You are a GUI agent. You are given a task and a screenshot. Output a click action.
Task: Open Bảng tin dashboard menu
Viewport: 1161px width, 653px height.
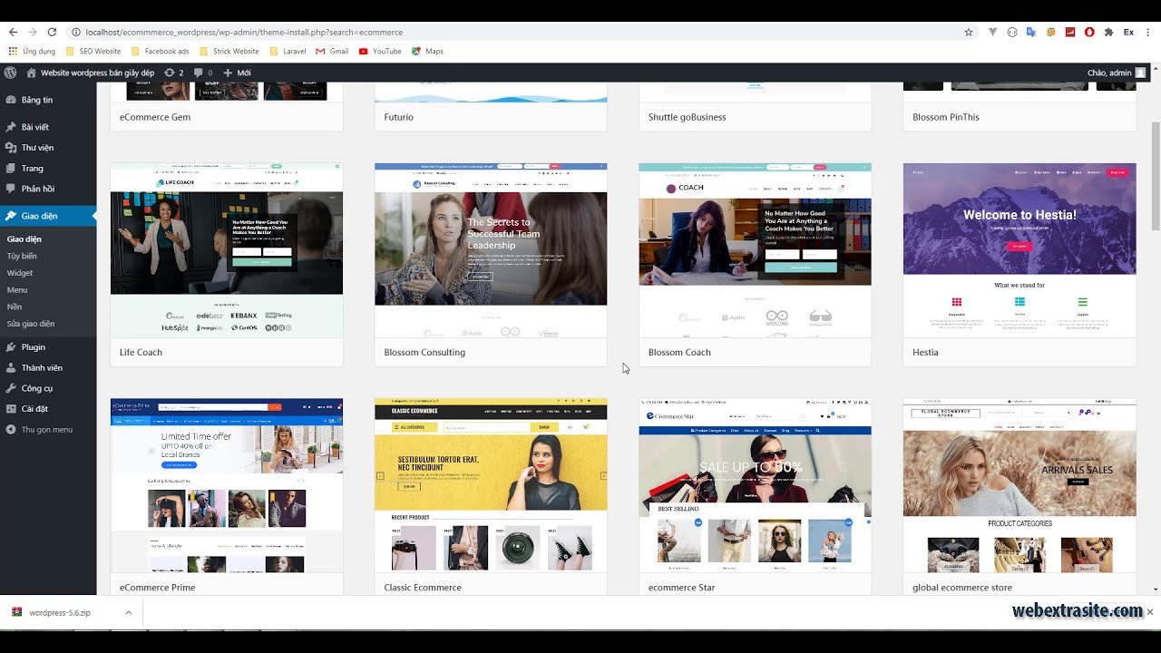click(48, 100)
